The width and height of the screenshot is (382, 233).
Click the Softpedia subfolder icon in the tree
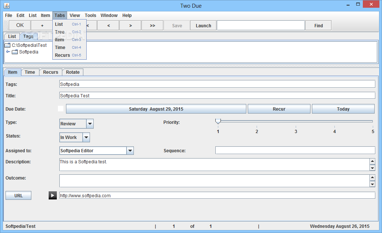pos(15,52)
